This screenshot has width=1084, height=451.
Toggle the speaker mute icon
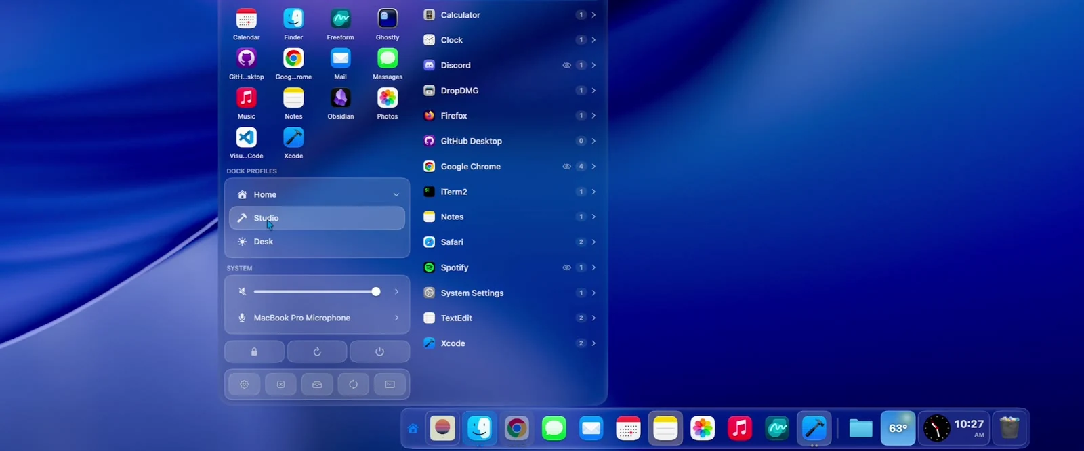[x=242, y=292]
